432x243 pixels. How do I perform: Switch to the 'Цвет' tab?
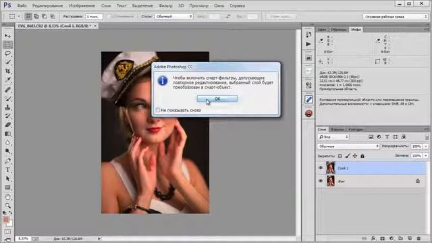point(322,30)
